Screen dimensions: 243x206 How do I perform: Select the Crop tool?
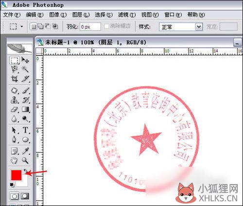(15, 79)
